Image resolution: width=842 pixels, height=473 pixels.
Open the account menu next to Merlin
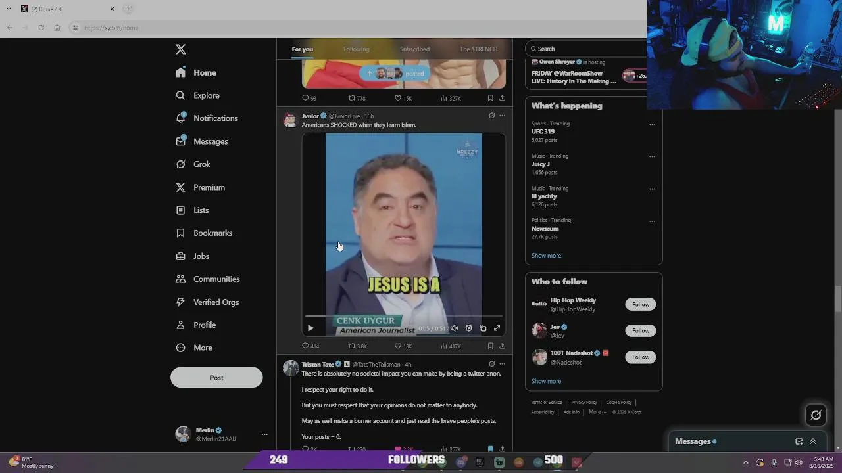pos(264,434)
